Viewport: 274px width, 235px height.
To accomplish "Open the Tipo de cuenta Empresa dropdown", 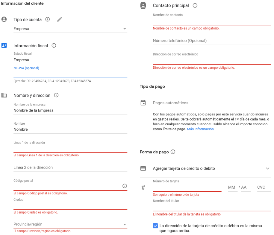I will click(x=70, y=29).
